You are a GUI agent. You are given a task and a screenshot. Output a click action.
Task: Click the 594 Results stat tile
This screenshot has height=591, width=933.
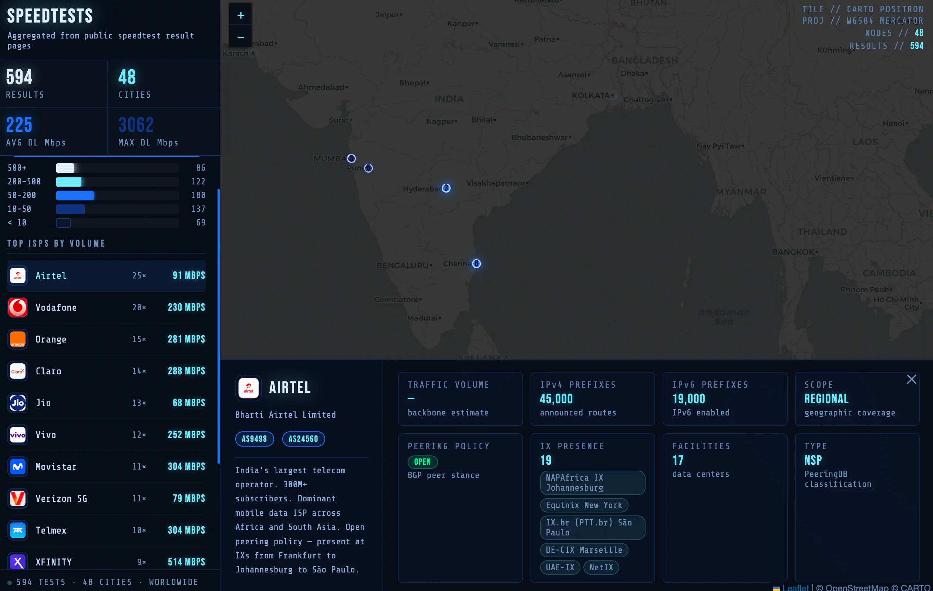click(x=54, y=84)
